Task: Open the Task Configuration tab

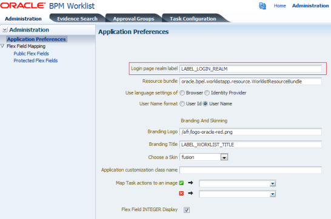Action: [193, 19]
